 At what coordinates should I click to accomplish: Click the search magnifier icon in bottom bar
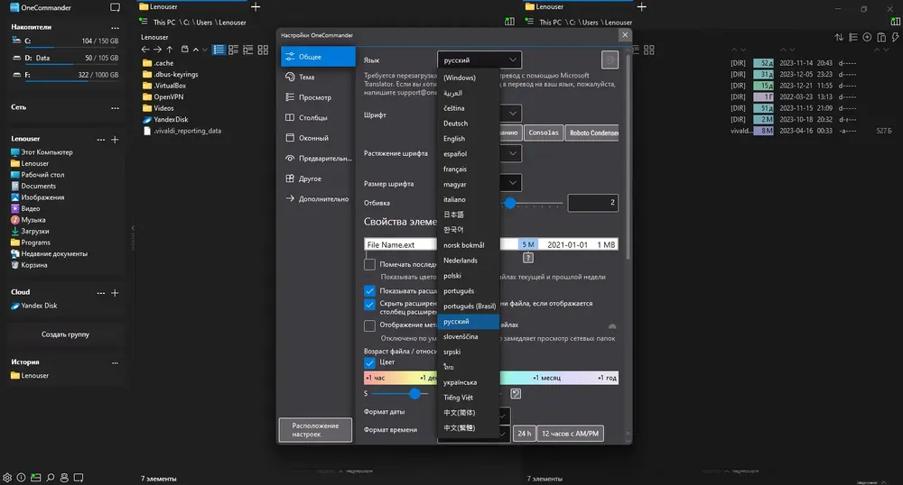coord(50,478)
